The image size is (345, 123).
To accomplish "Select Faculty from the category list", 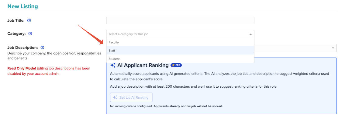I will (180, 42).
